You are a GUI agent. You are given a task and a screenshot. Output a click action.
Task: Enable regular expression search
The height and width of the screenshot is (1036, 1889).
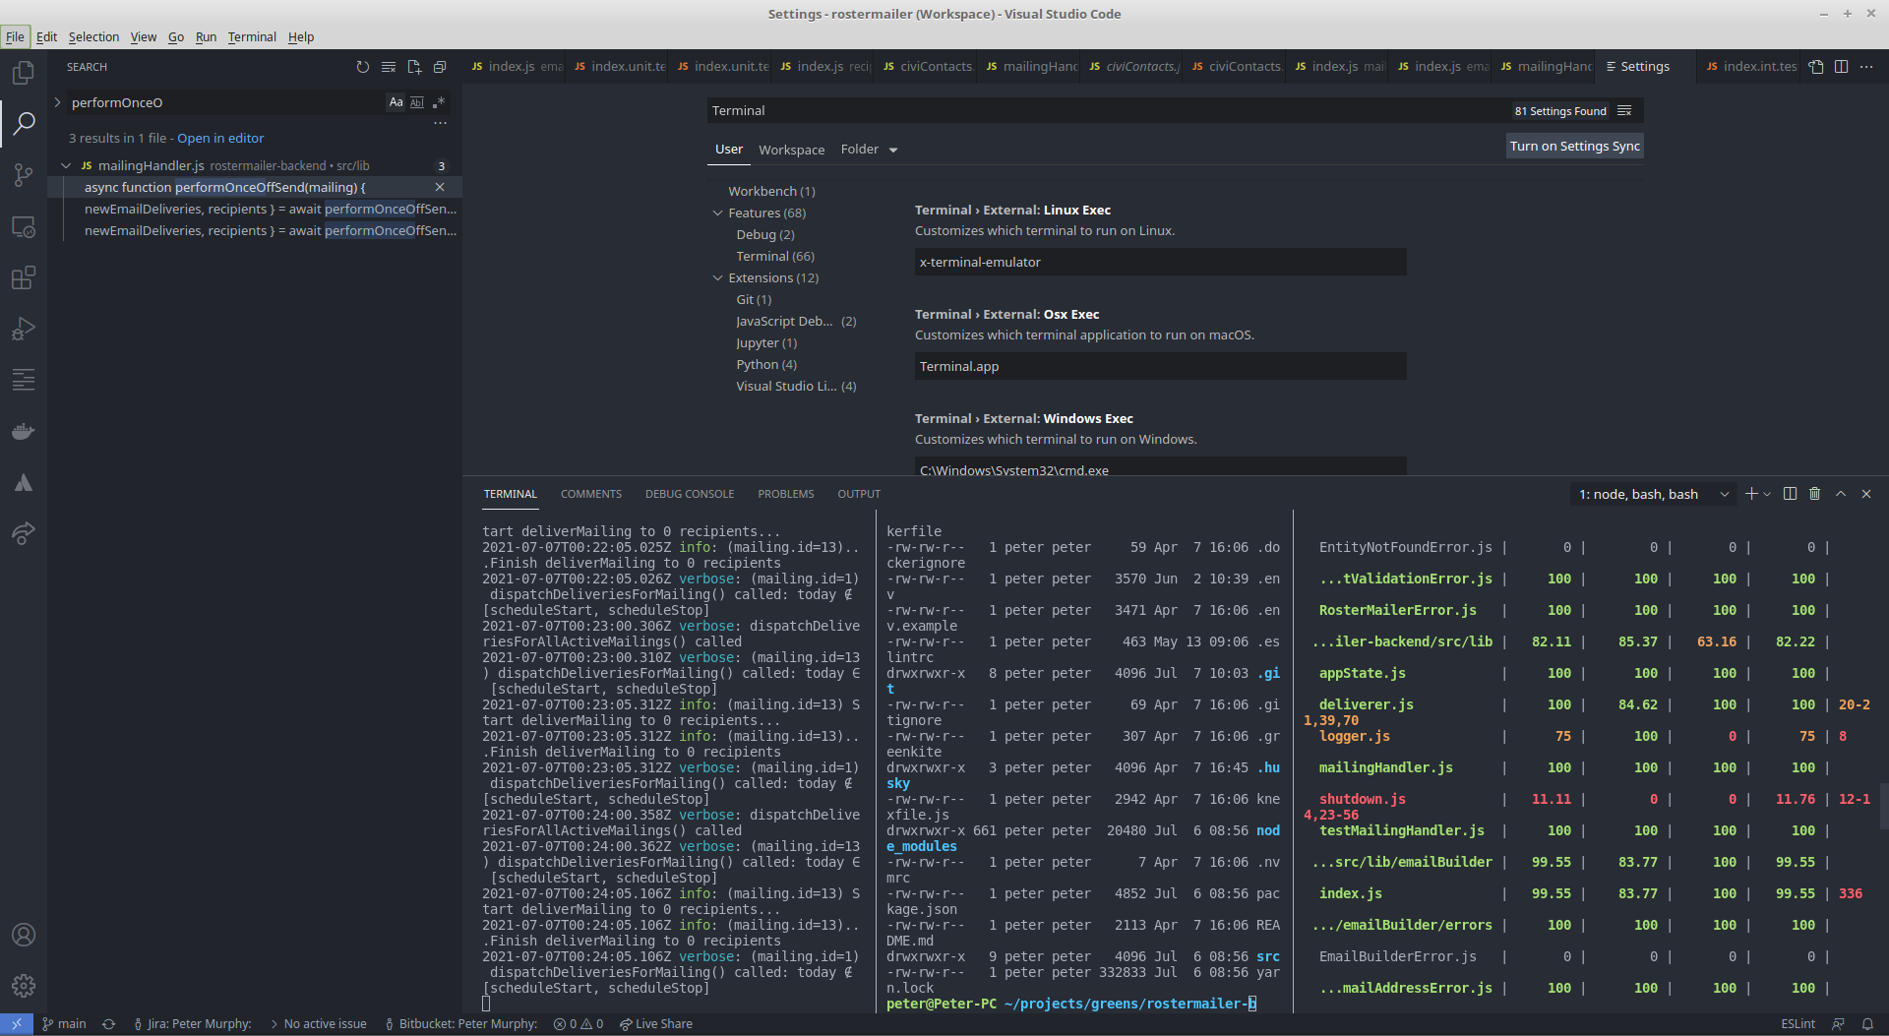[440, 101]
